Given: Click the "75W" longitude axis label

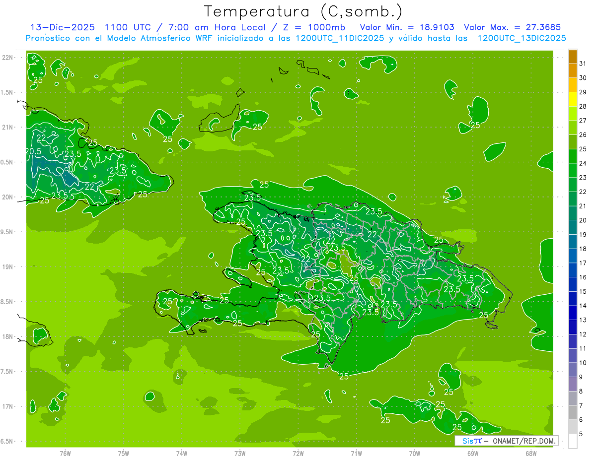Looking at the screenshot, I should (124, 454).
